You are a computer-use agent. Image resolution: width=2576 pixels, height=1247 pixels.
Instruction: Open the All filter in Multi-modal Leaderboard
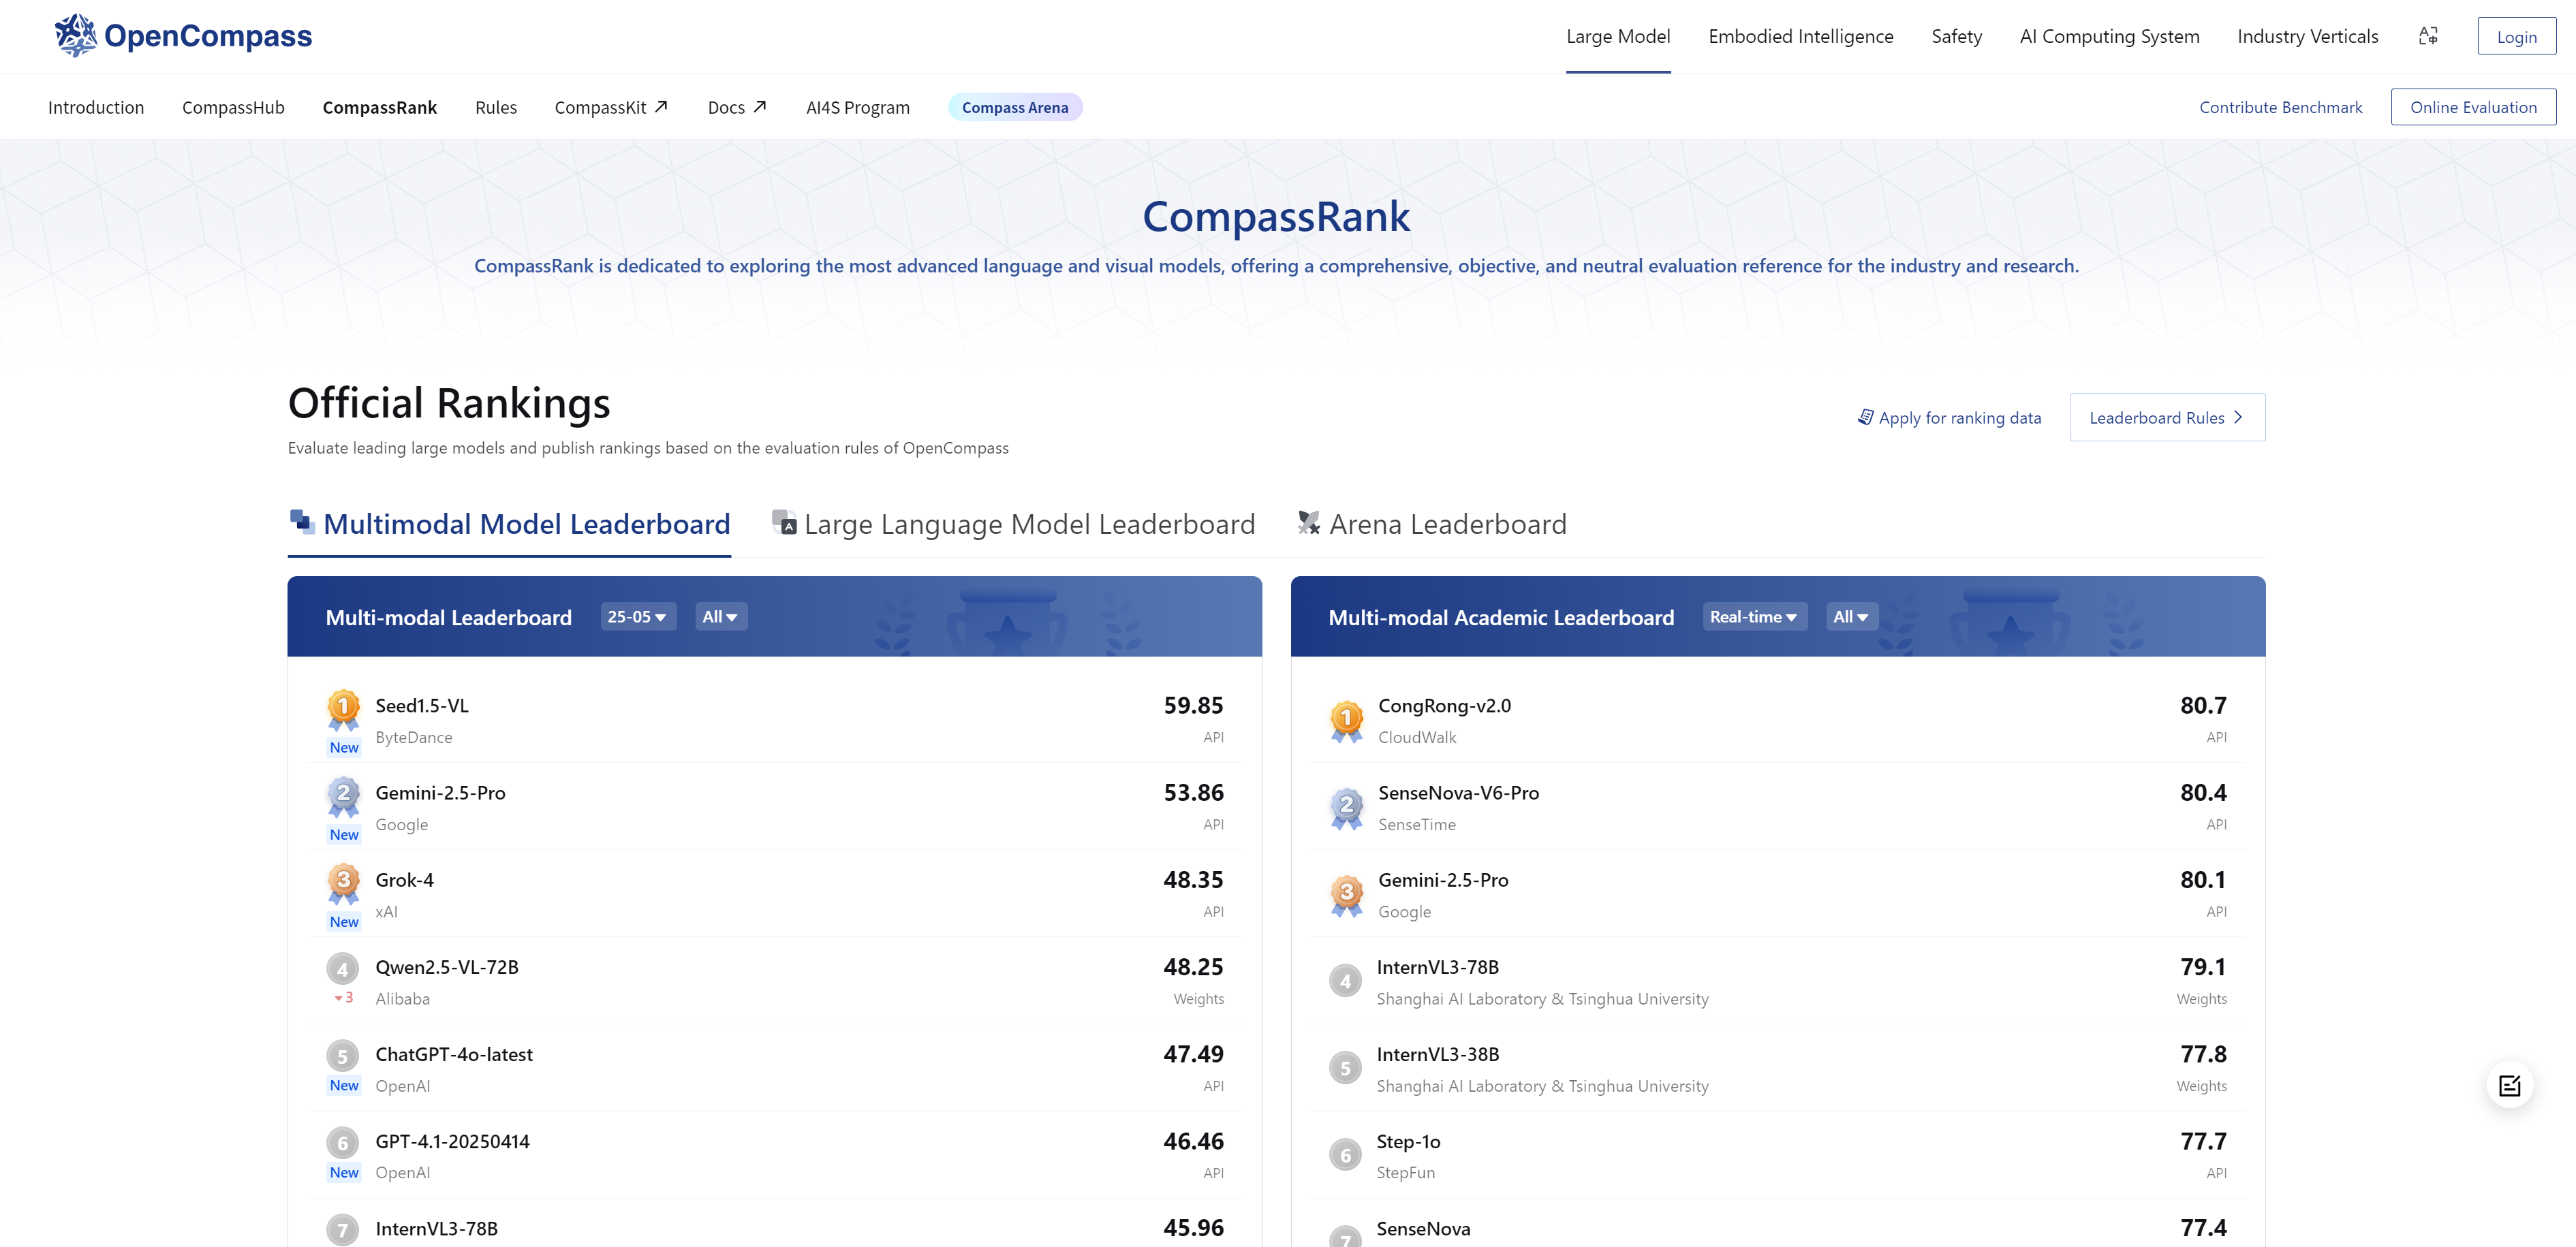coord(721,617)
